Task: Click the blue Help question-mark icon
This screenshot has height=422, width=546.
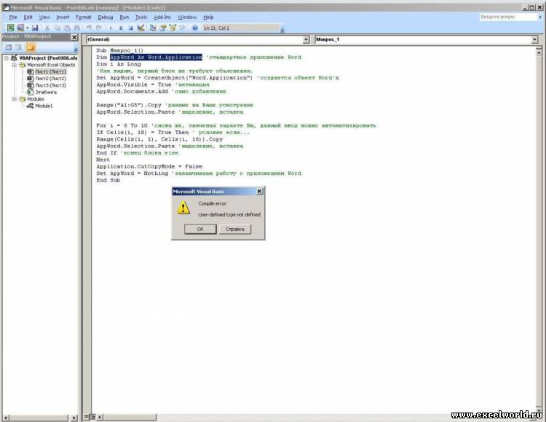Action: [x=195, y=28]
